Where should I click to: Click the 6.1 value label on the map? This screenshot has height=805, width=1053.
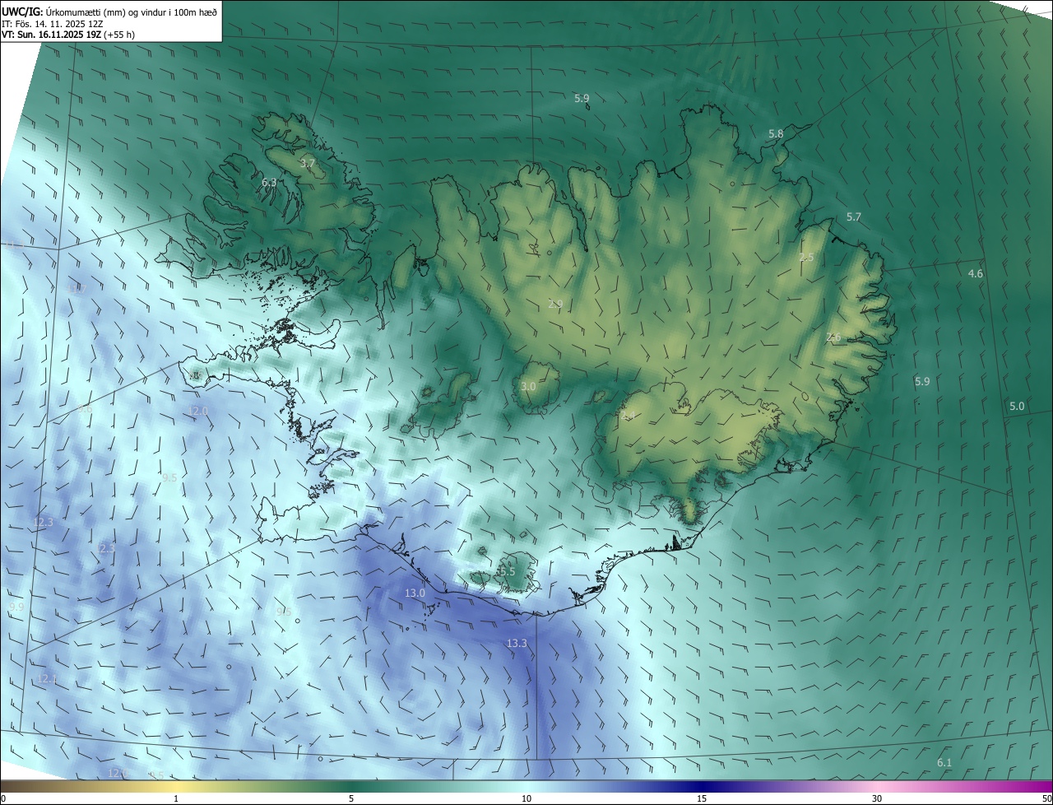click(x=944, y=763)
